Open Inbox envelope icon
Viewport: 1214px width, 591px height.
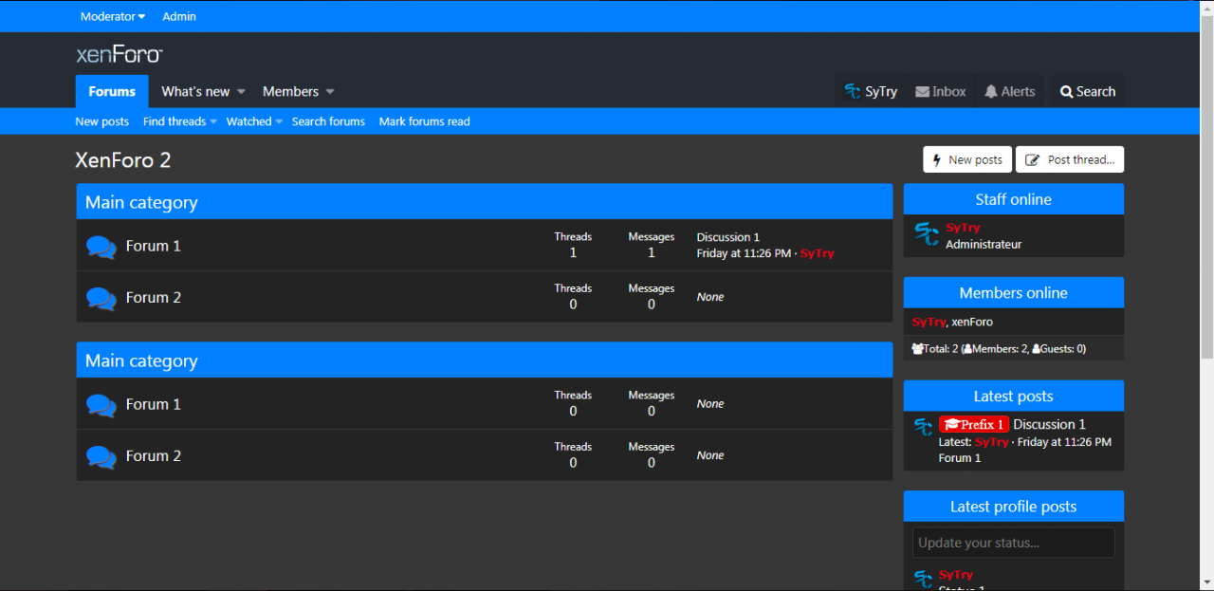(x=922, y=92)
